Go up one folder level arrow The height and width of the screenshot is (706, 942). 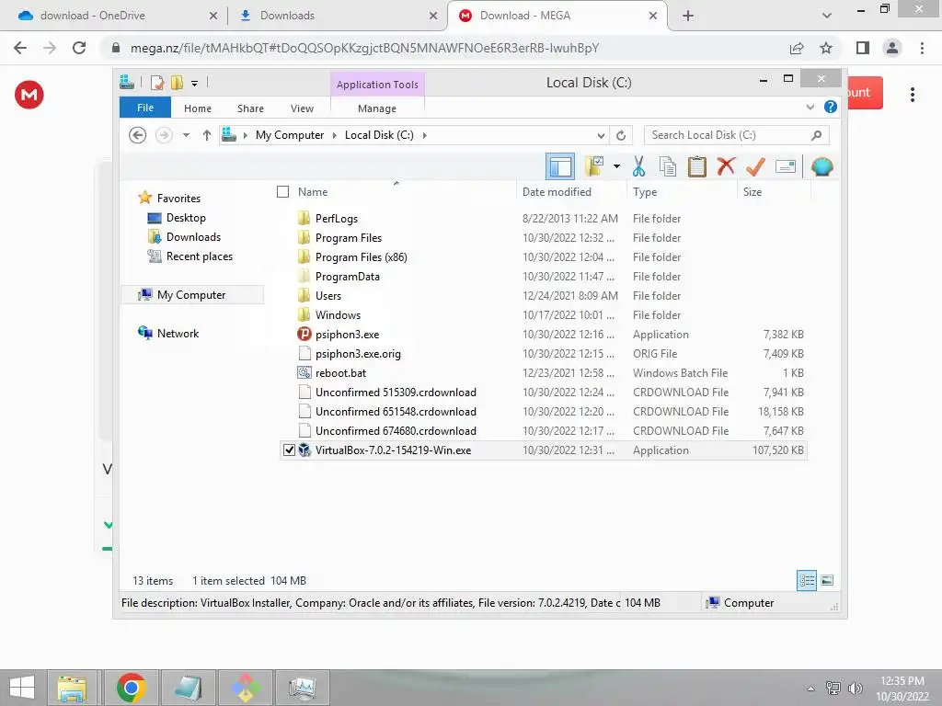pos(207,135)
